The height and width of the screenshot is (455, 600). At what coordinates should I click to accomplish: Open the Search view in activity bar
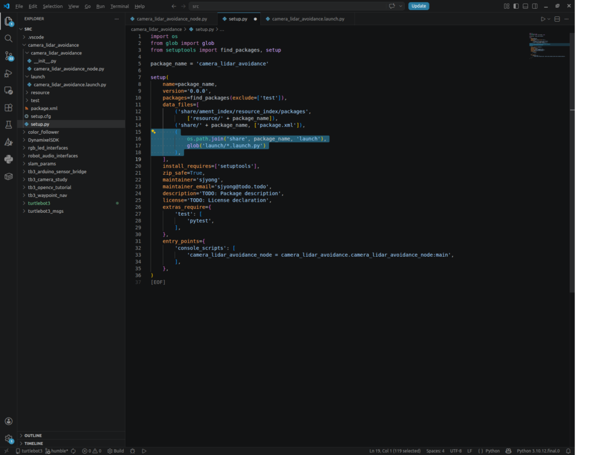pos(8,38)
